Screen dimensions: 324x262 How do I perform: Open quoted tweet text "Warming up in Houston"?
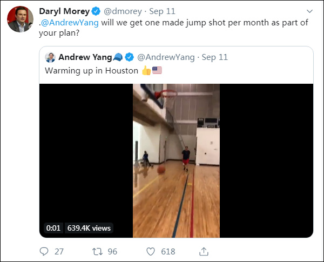(91, 71)
